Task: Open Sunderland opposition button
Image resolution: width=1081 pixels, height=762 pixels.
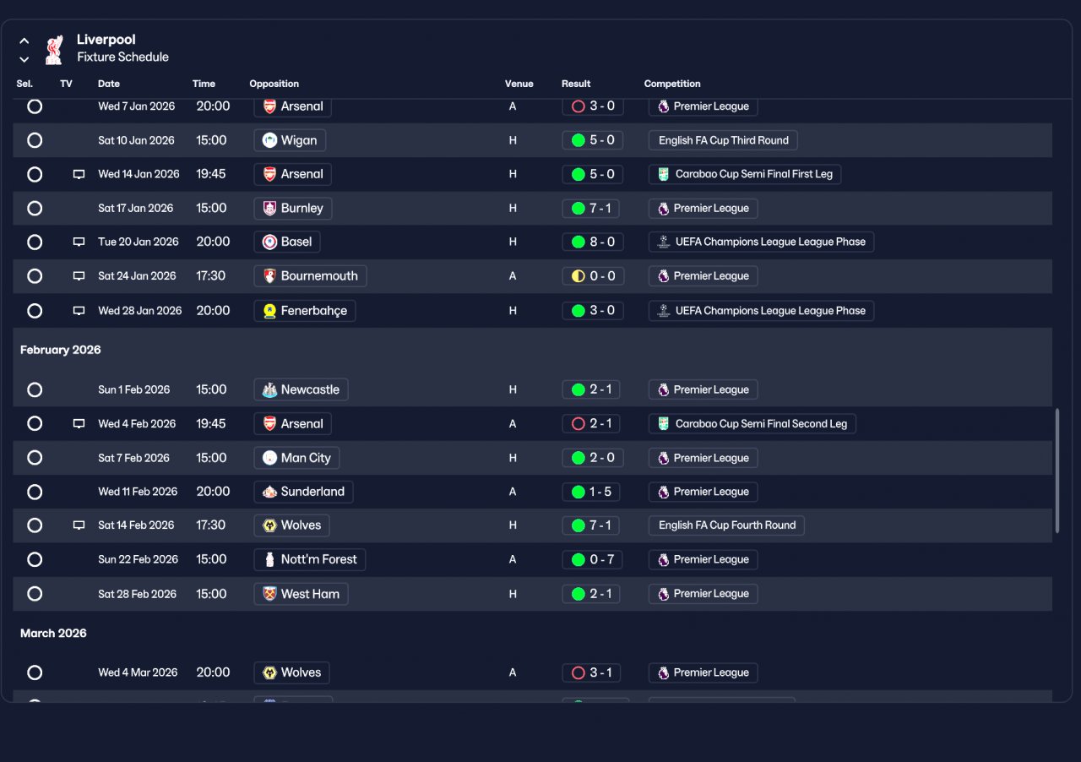Action: [x=303, y=492]
